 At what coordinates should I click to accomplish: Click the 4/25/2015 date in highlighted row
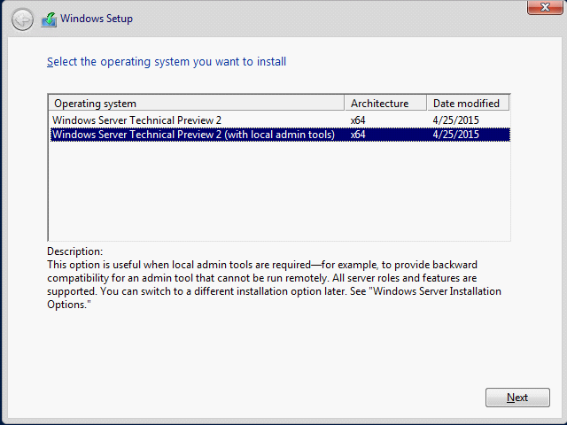(x=455, y=135)
